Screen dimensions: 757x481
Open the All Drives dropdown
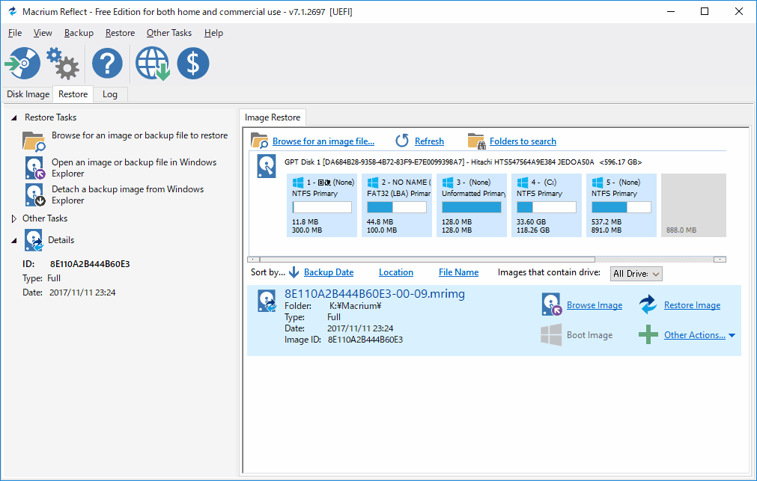point(636,274)
